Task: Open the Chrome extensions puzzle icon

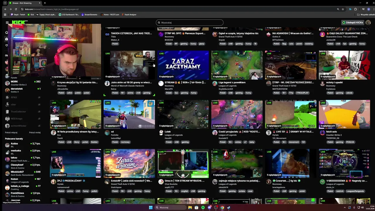Action: point(356,9)
